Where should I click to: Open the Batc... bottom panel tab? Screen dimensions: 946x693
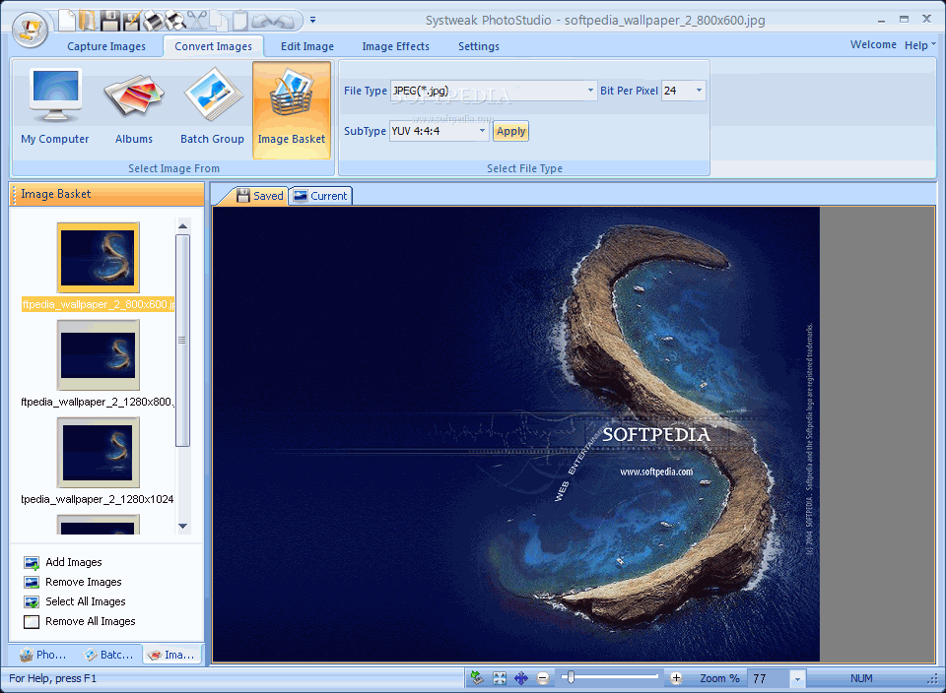click(x=108, y=655)
